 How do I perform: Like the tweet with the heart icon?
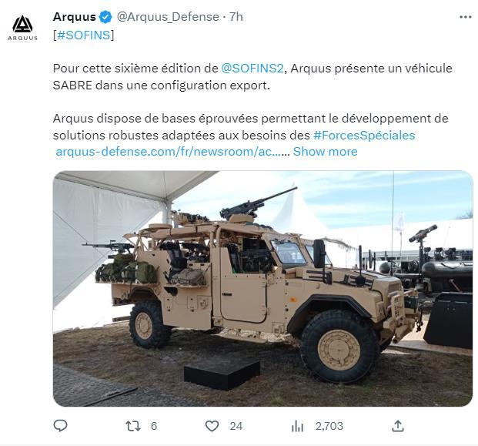[x=212, y=426]
